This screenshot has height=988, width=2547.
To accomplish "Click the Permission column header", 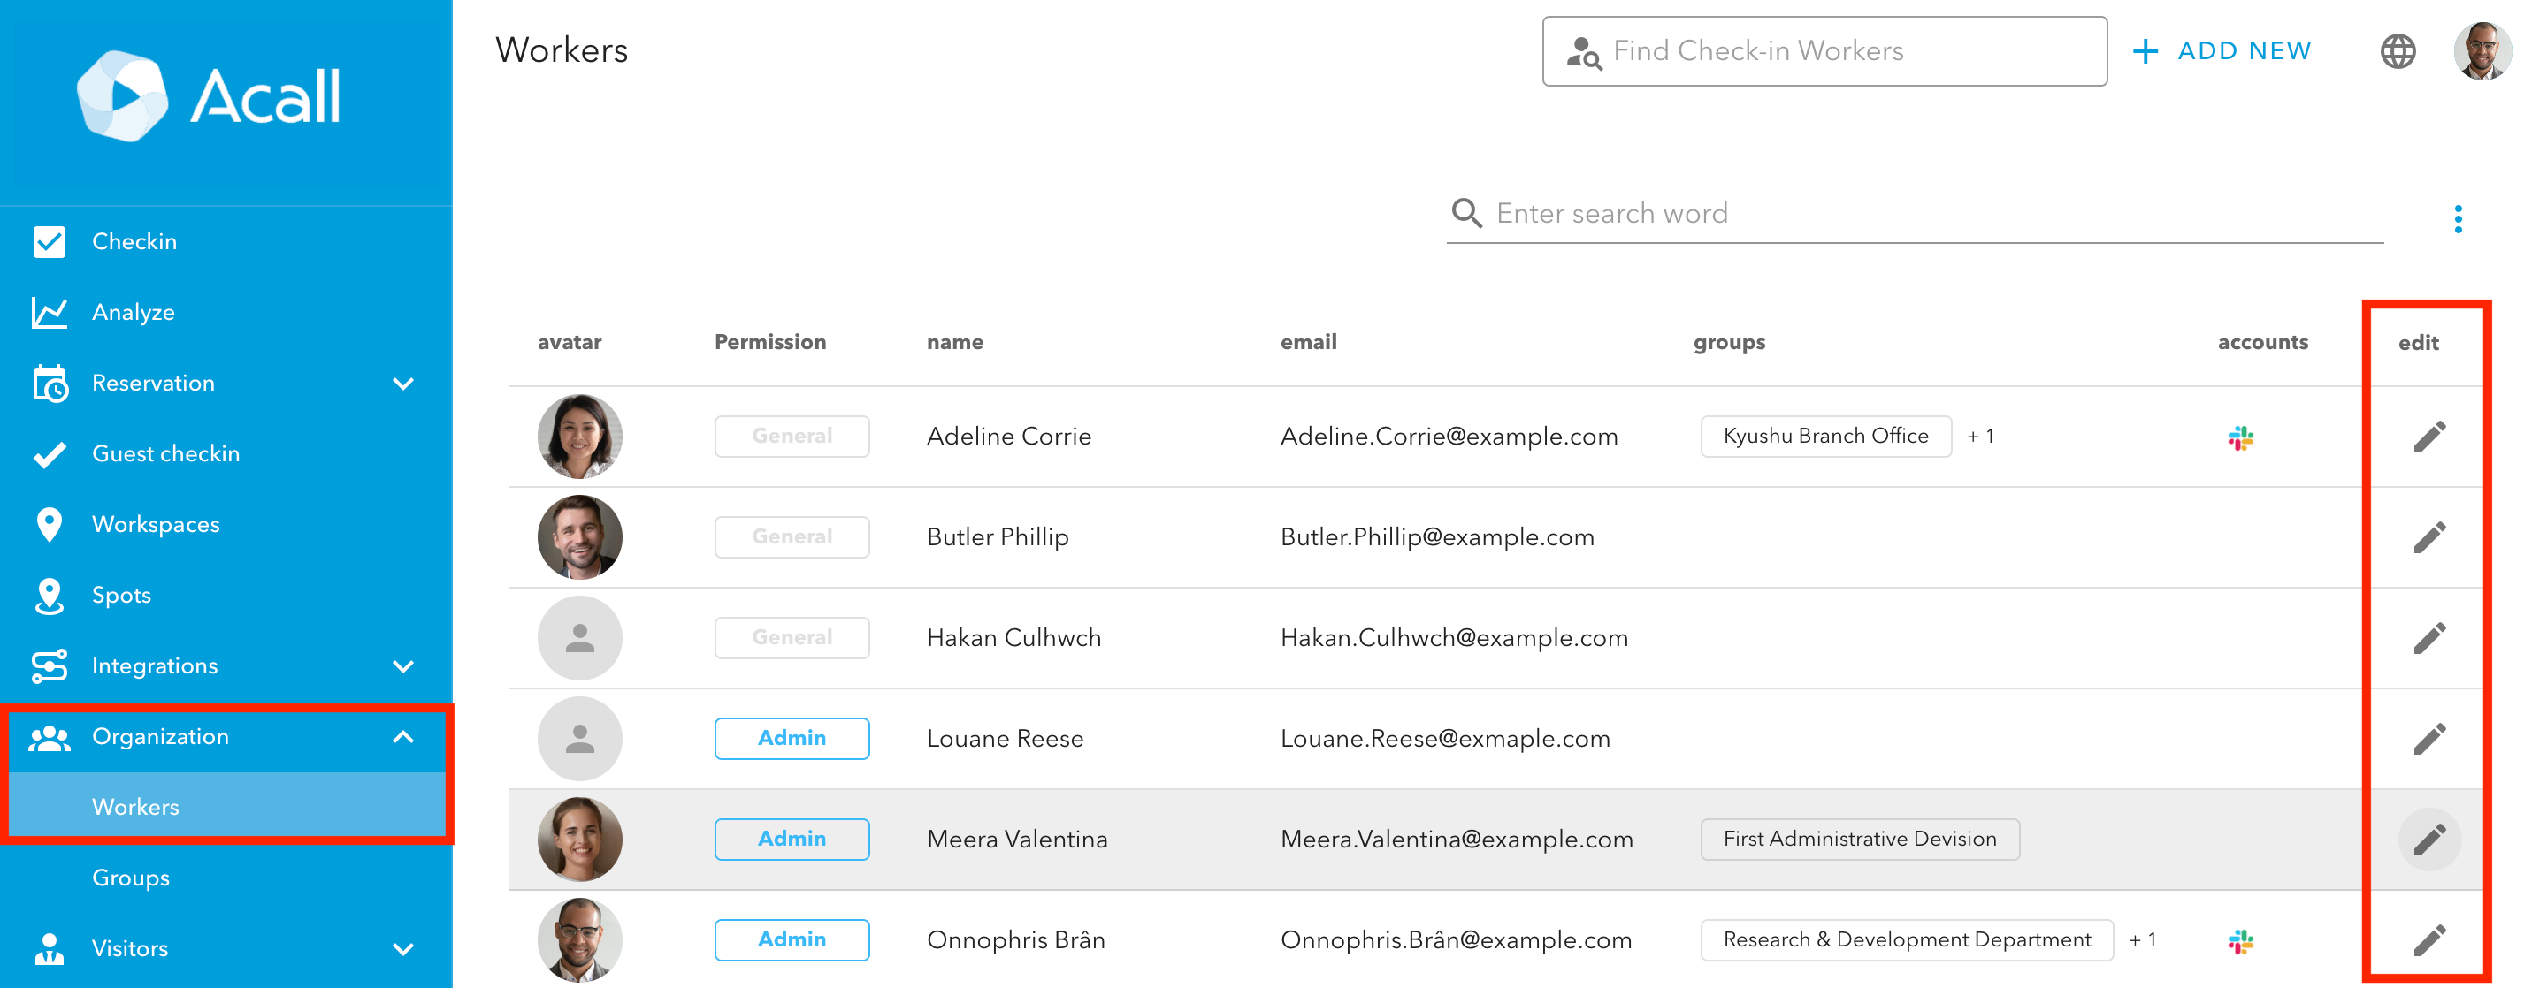I will point(770,342).
